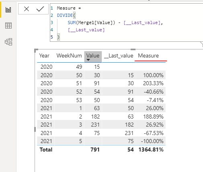Select the Total row label
Screen dimensions: 203x172
46,149
